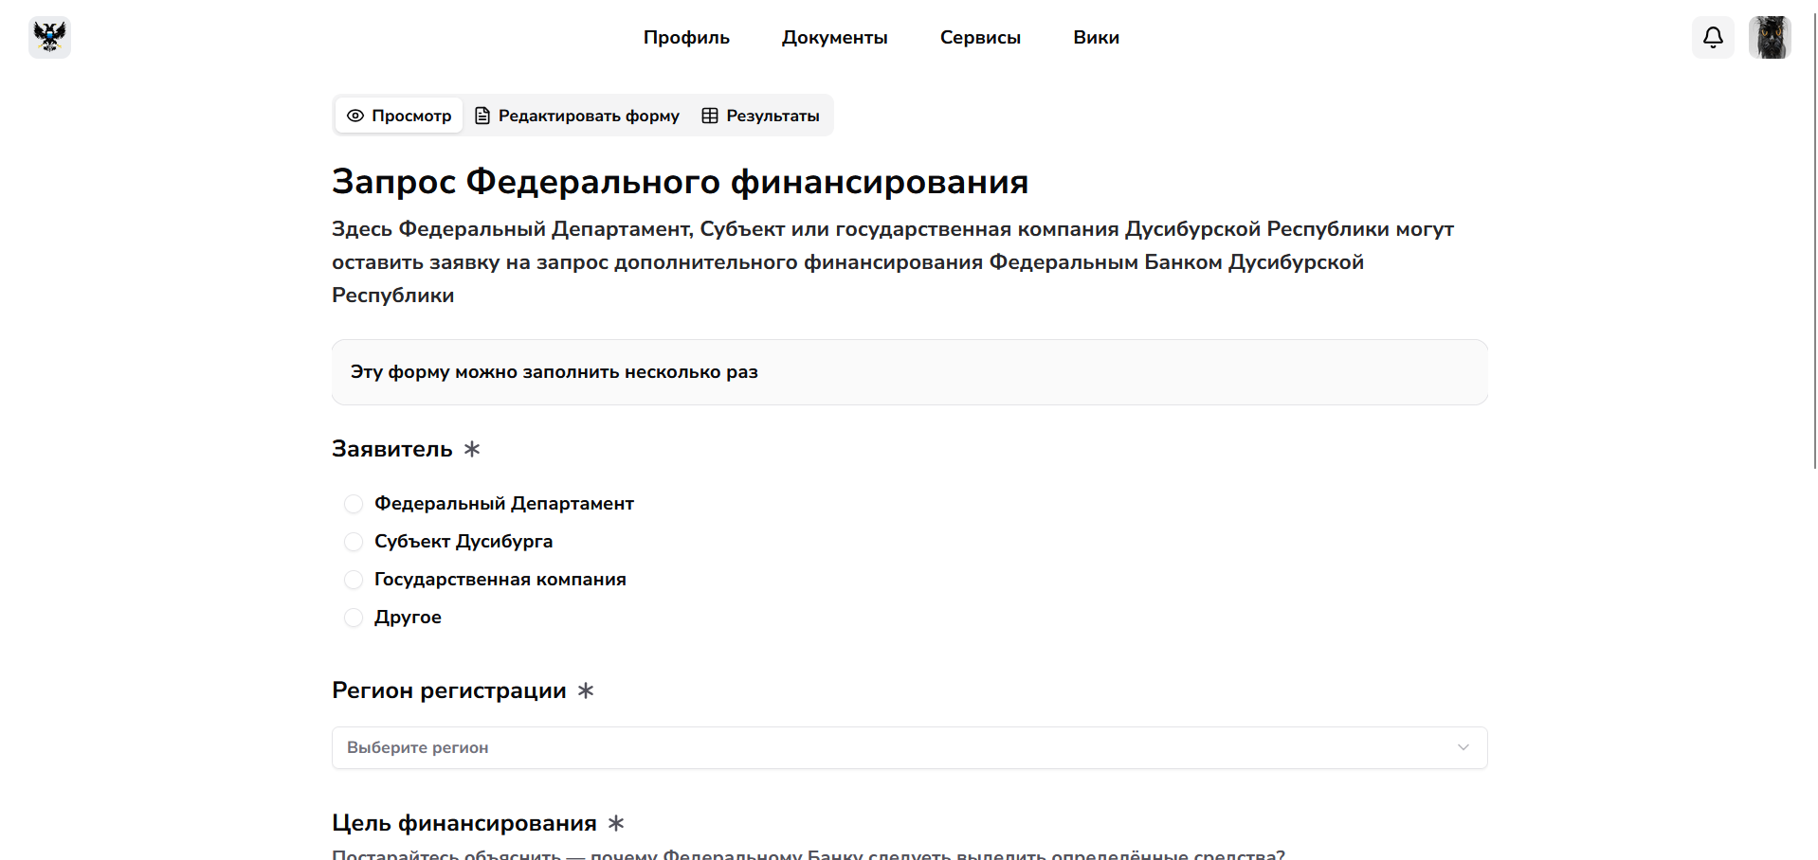Open the Профиль menu item

tap(686, 38)
